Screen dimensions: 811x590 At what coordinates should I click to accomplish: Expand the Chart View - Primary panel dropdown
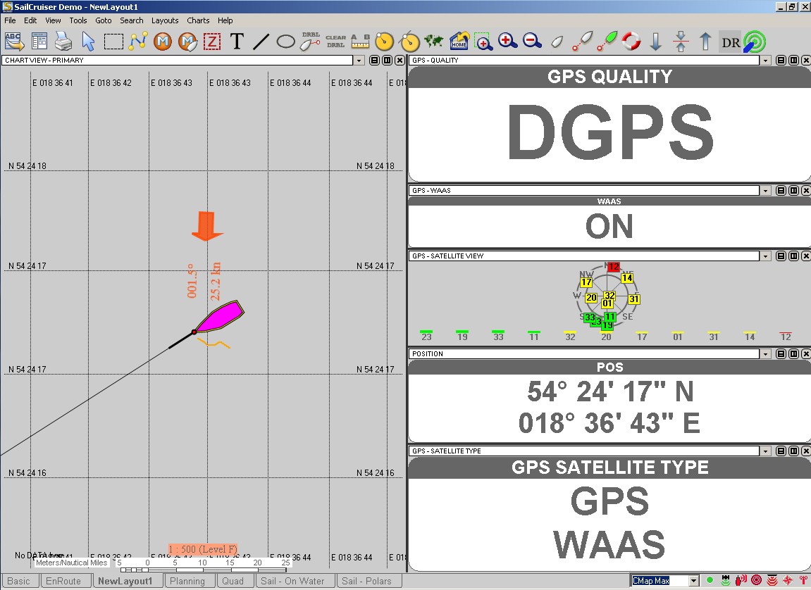[359, 61]
